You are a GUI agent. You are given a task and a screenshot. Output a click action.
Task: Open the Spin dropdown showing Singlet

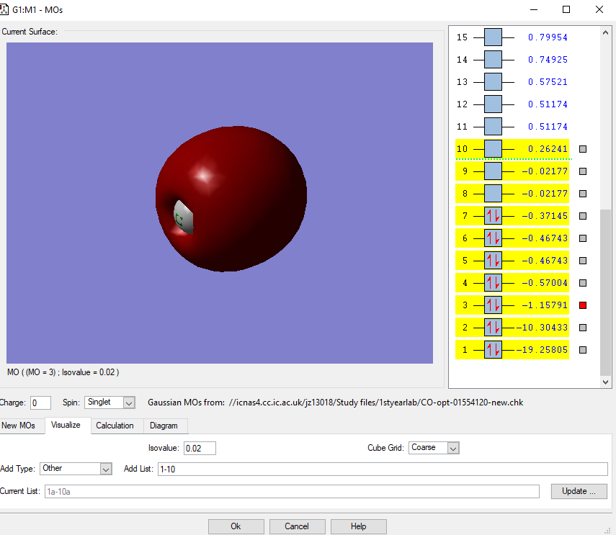[x=110, y=403]
